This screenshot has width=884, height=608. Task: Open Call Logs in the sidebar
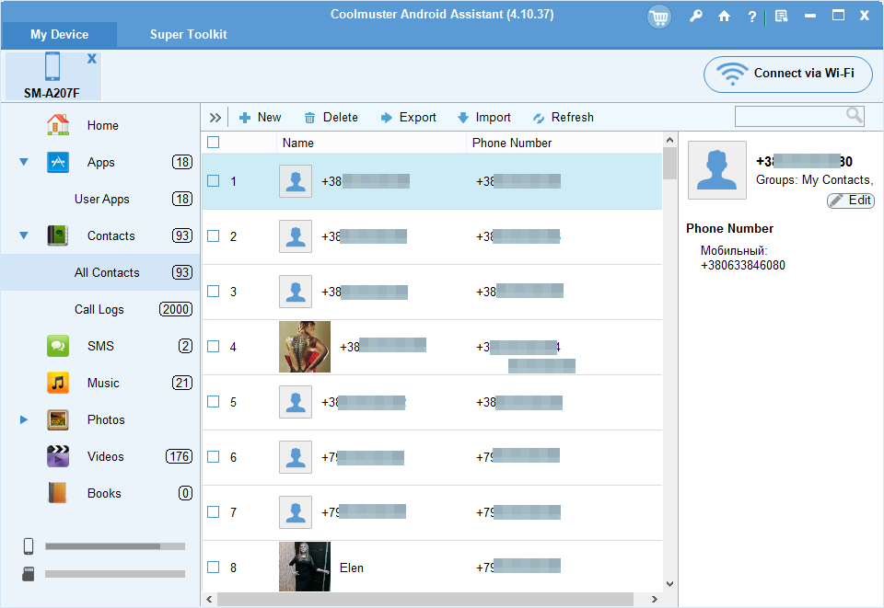pyautogui.click(x=99, y=309)
